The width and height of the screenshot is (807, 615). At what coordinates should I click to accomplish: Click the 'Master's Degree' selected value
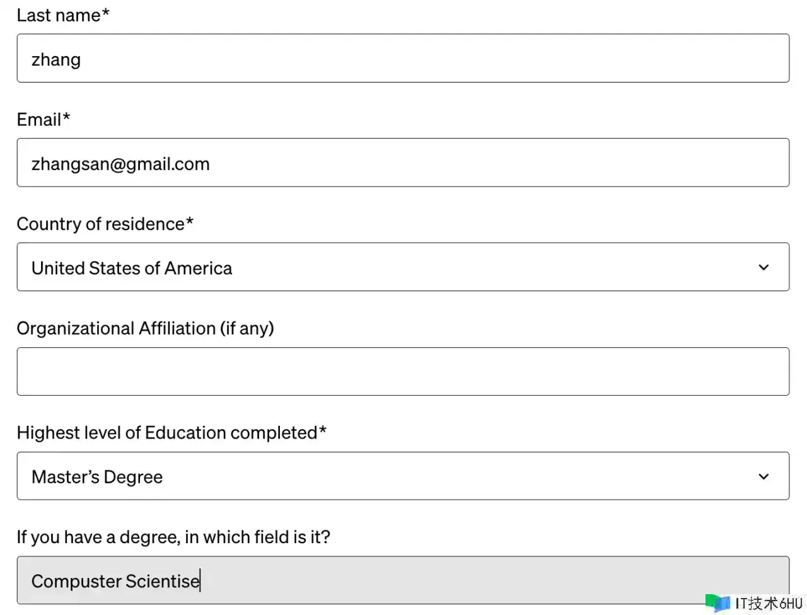97,477
